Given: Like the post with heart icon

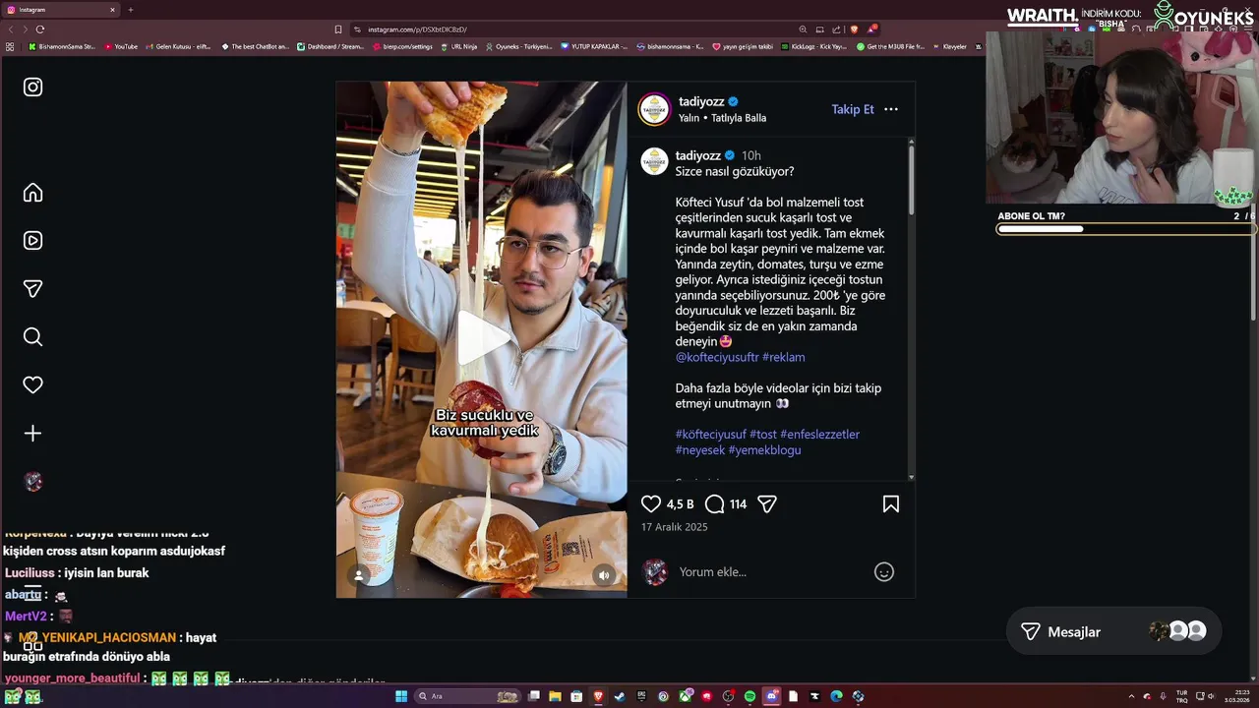Looking at the screenshot, I should 651,504.
